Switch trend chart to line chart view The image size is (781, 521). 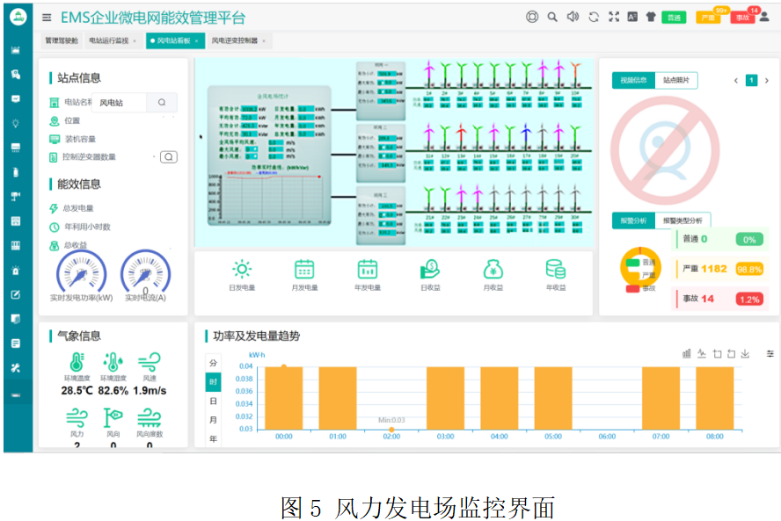pyautogui.click(x=702, y=353)
